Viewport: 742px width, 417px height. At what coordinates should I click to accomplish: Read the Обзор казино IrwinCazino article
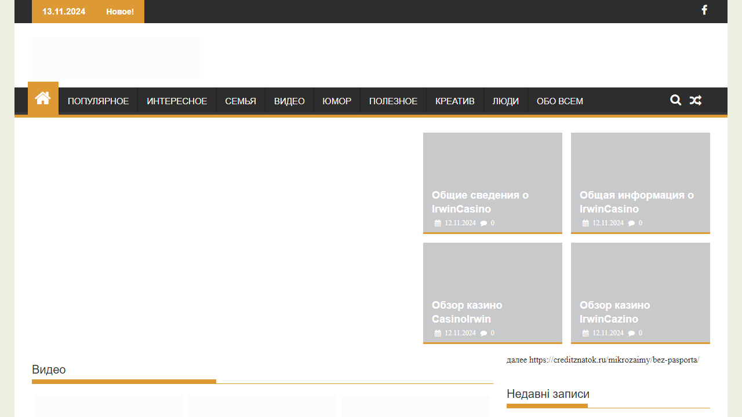614,312
